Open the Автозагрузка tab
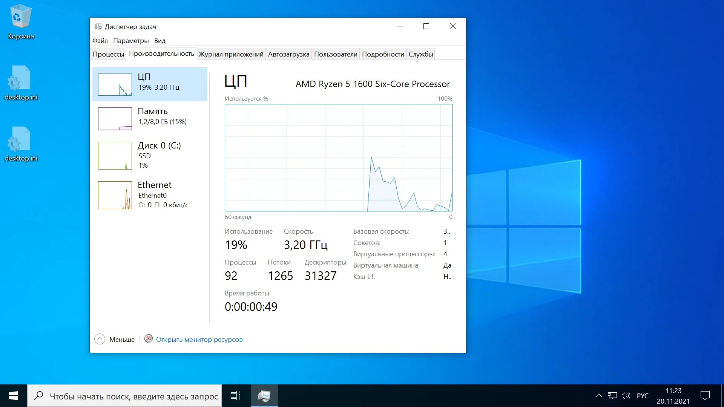724x407 pixels. click(x=288, y=54)
